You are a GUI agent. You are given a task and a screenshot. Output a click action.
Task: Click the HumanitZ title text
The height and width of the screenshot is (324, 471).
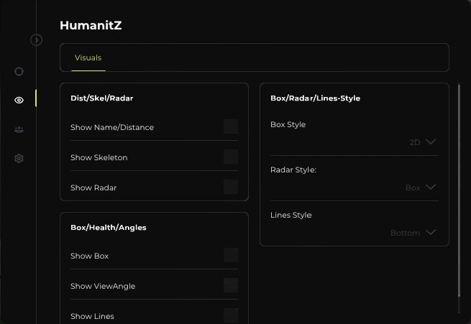[91, 25]
